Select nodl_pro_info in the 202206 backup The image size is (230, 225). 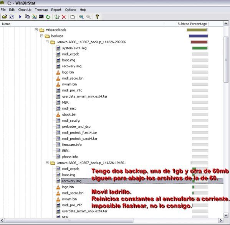(72, 90)
